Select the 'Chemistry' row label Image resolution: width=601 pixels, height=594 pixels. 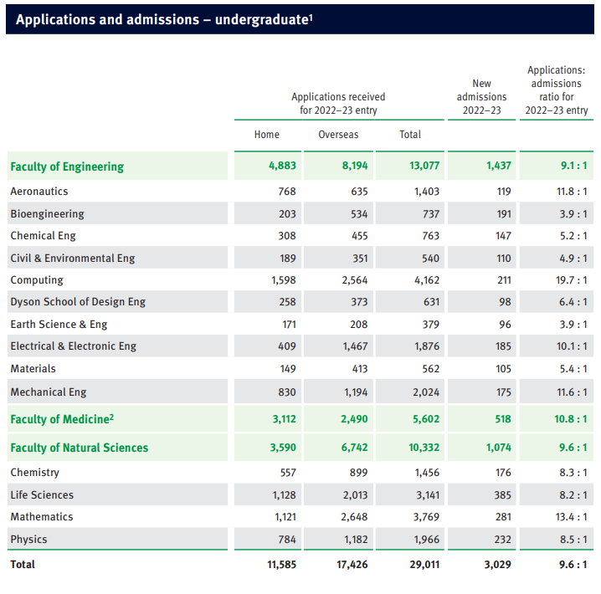(35, 472)
